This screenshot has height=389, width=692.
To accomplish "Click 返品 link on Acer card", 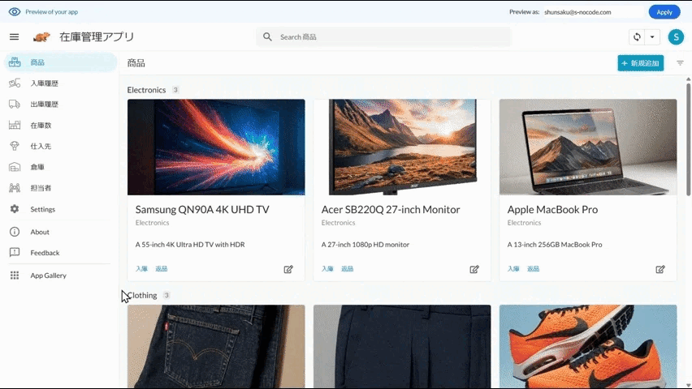I will (348, 269).
